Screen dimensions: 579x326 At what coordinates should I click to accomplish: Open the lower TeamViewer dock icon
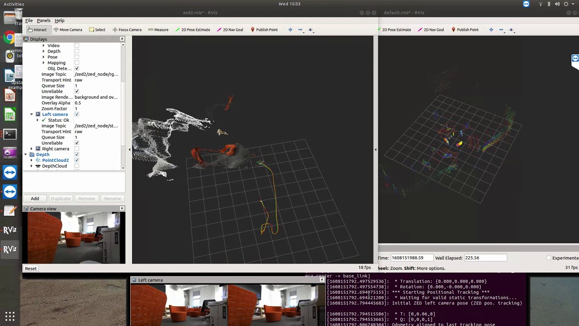10,192
